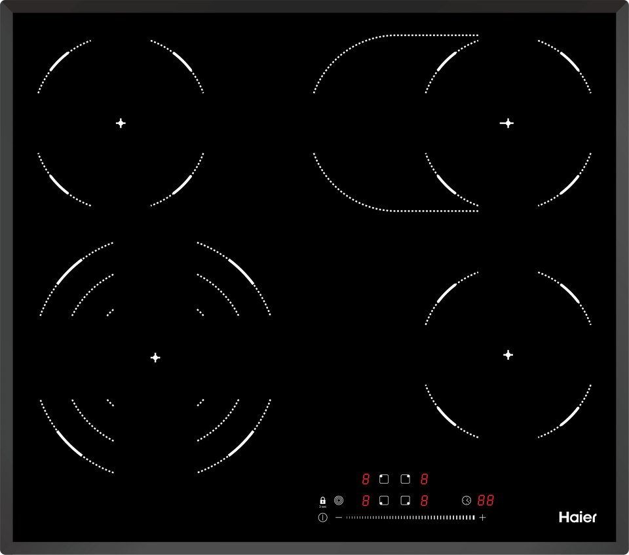Viewport: 629px width, 555px height.
Task: Select the front-left zone selector square
Action: pyautogui.click(x=385, y=501)
